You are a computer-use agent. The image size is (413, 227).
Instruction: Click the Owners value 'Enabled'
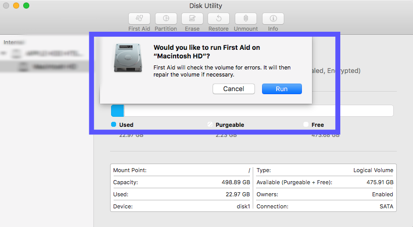pos(382,194)
